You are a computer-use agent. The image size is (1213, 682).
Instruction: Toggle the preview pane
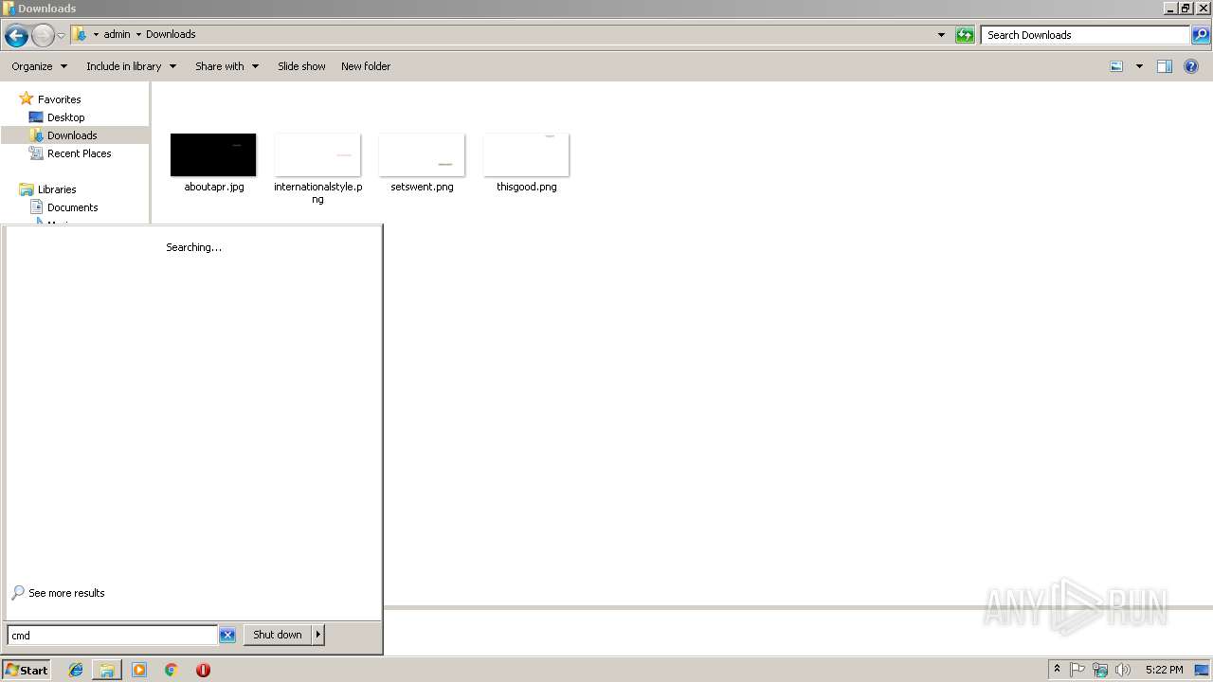pos(1165,66)
